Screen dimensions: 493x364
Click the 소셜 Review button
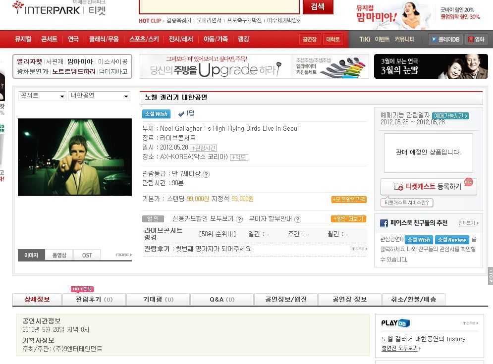[452, 240]
